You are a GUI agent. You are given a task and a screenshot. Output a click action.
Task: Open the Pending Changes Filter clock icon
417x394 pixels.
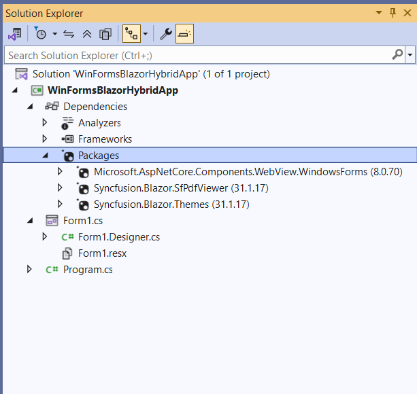pyautogui.click(x=40, y=34)
